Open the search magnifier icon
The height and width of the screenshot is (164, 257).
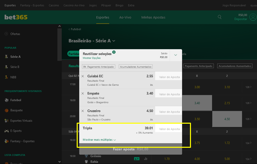click(x=220, y=17)
